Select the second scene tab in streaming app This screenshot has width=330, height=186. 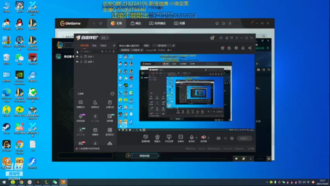(x=94, y=45)
